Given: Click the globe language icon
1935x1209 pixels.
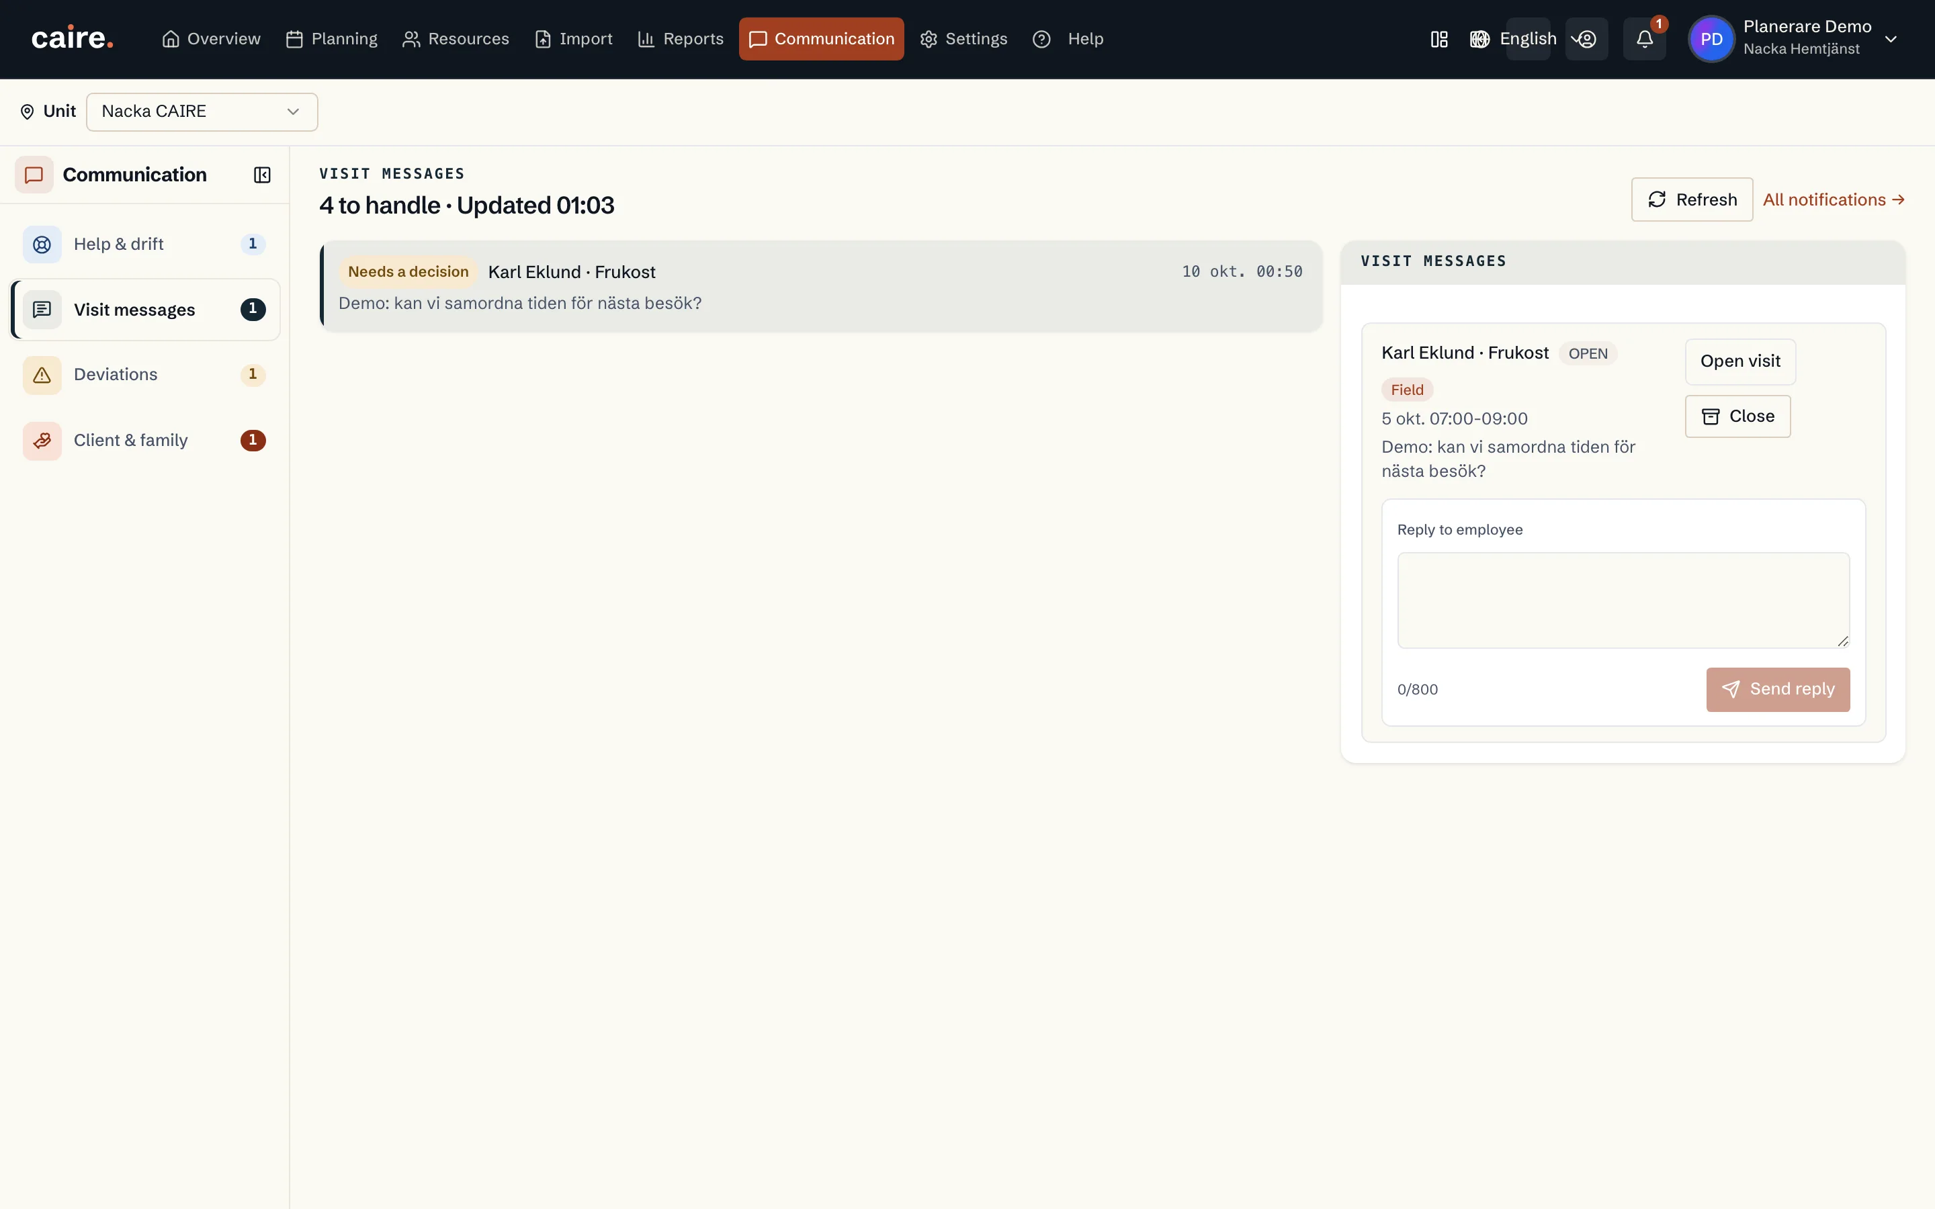Looking at the screenshot, I should (x=1479, y=39).
